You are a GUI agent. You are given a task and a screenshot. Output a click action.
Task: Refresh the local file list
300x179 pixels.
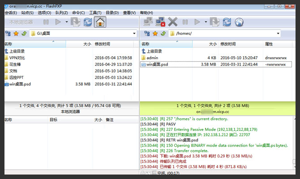click(88, 21)
